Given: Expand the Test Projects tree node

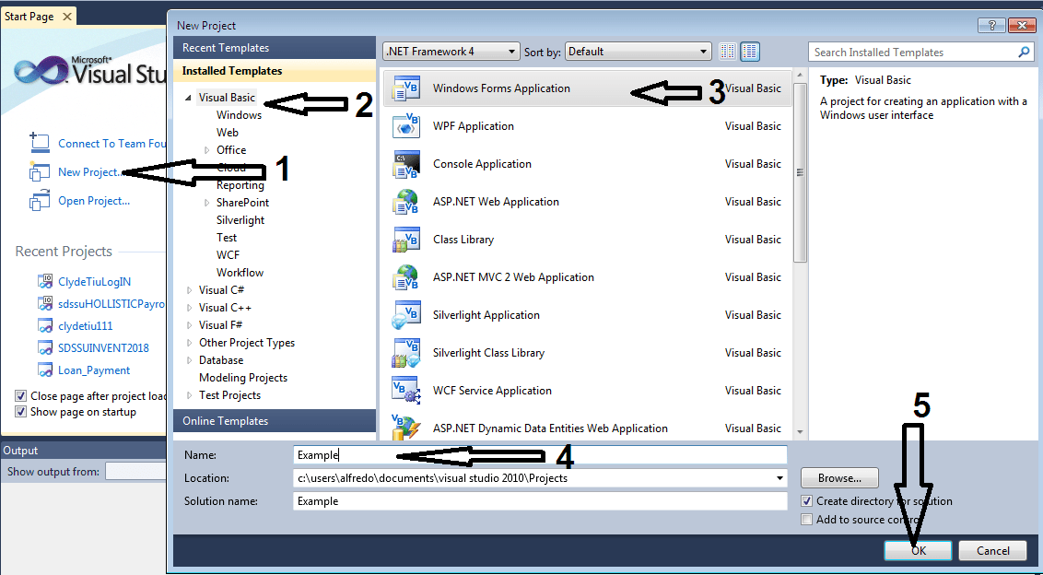Looking at the screenshot, I should tap(190, 395).
